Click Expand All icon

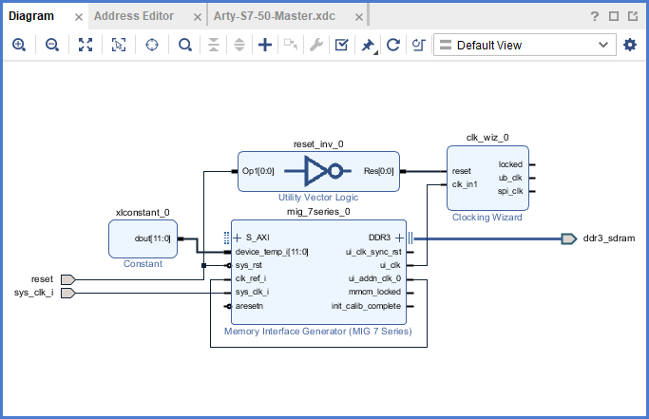(x=239, y=45)
